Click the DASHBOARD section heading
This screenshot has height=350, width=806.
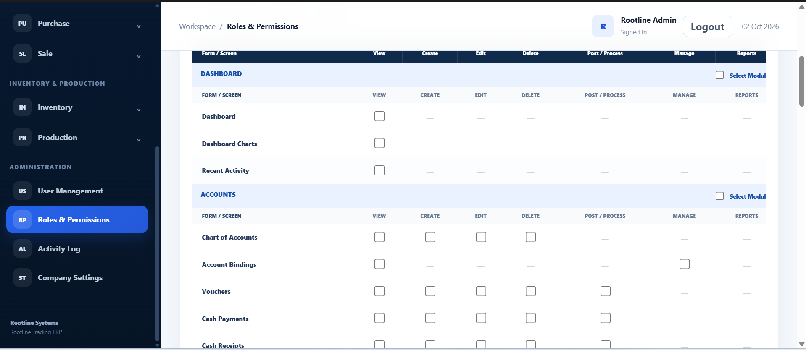point(221,74)
